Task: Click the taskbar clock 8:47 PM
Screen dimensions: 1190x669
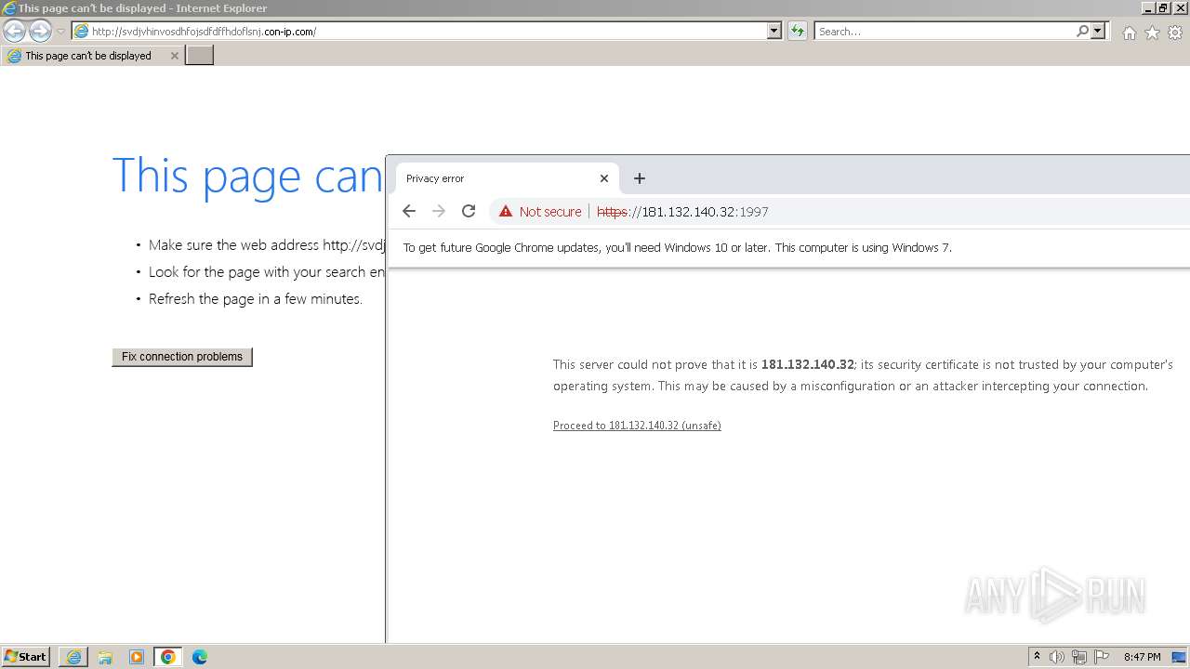Action: click(x=1142, y=657)
